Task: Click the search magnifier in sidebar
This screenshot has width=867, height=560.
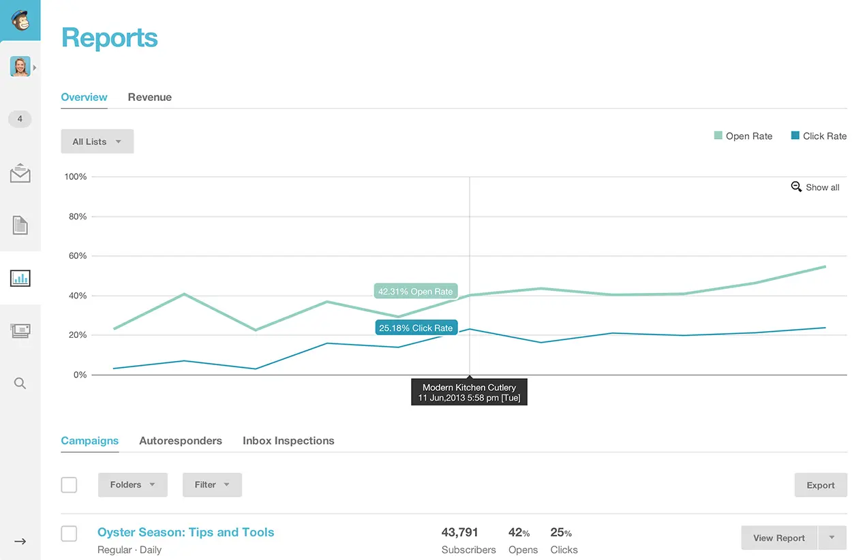Action: click(20, 384)
